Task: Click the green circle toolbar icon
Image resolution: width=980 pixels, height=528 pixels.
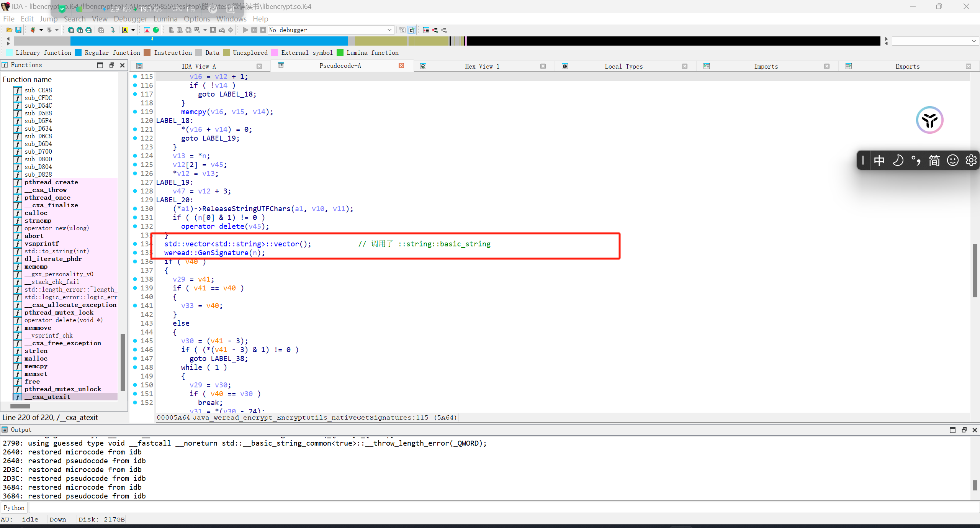Action: (156, 30)
